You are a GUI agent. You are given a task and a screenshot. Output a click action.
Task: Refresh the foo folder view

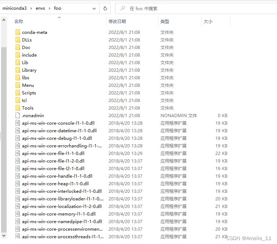pyautogui.click(x=105, y=9)
